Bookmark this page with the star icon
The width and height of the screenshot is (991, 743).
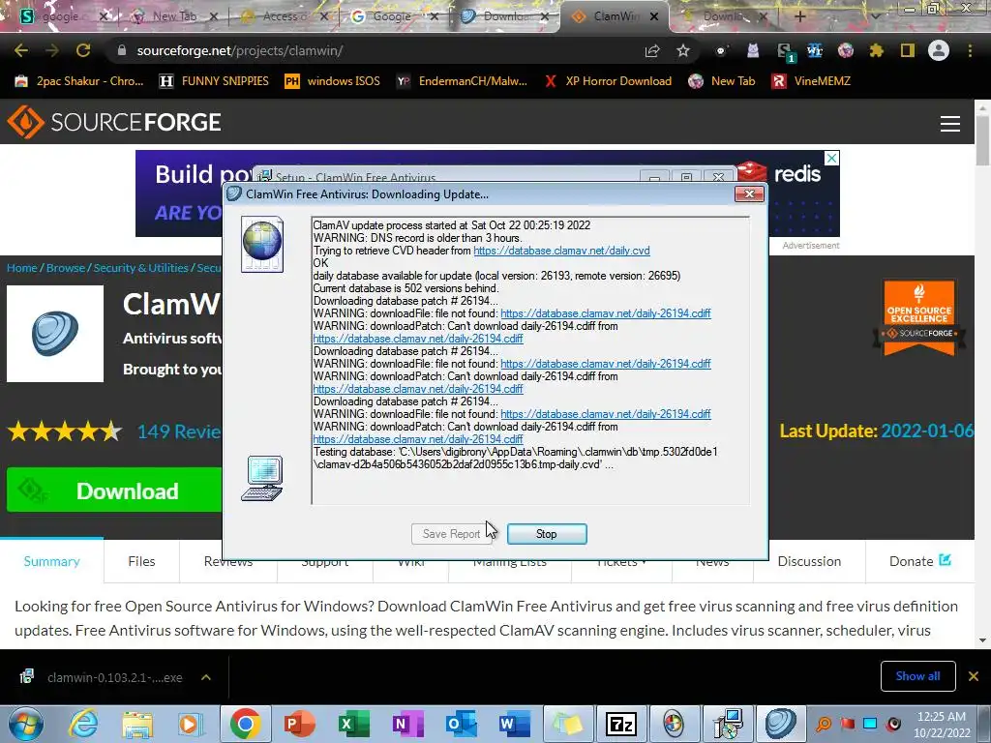683,50
